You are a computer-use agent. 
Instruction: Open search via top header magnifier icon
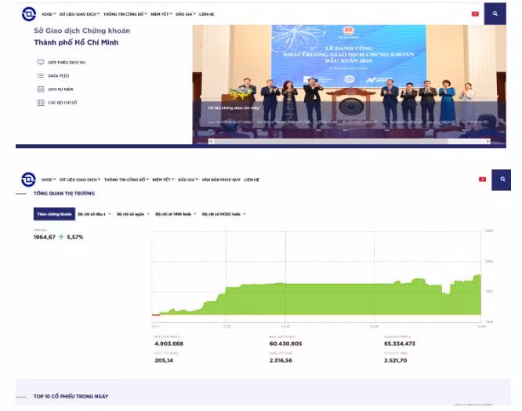(495, 13)
